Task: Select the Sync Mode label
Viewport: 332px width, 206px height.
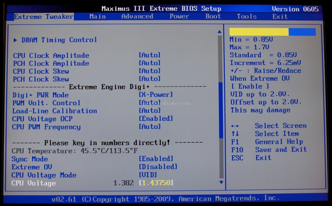Action: [x=30, y=159]
